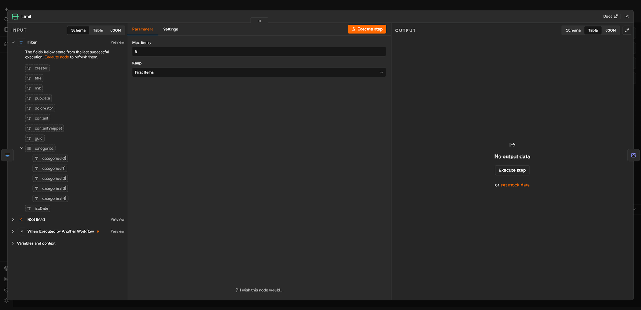Switch input view to JSON
Screen dimensions: 641x310
click(x=116, y=30)
